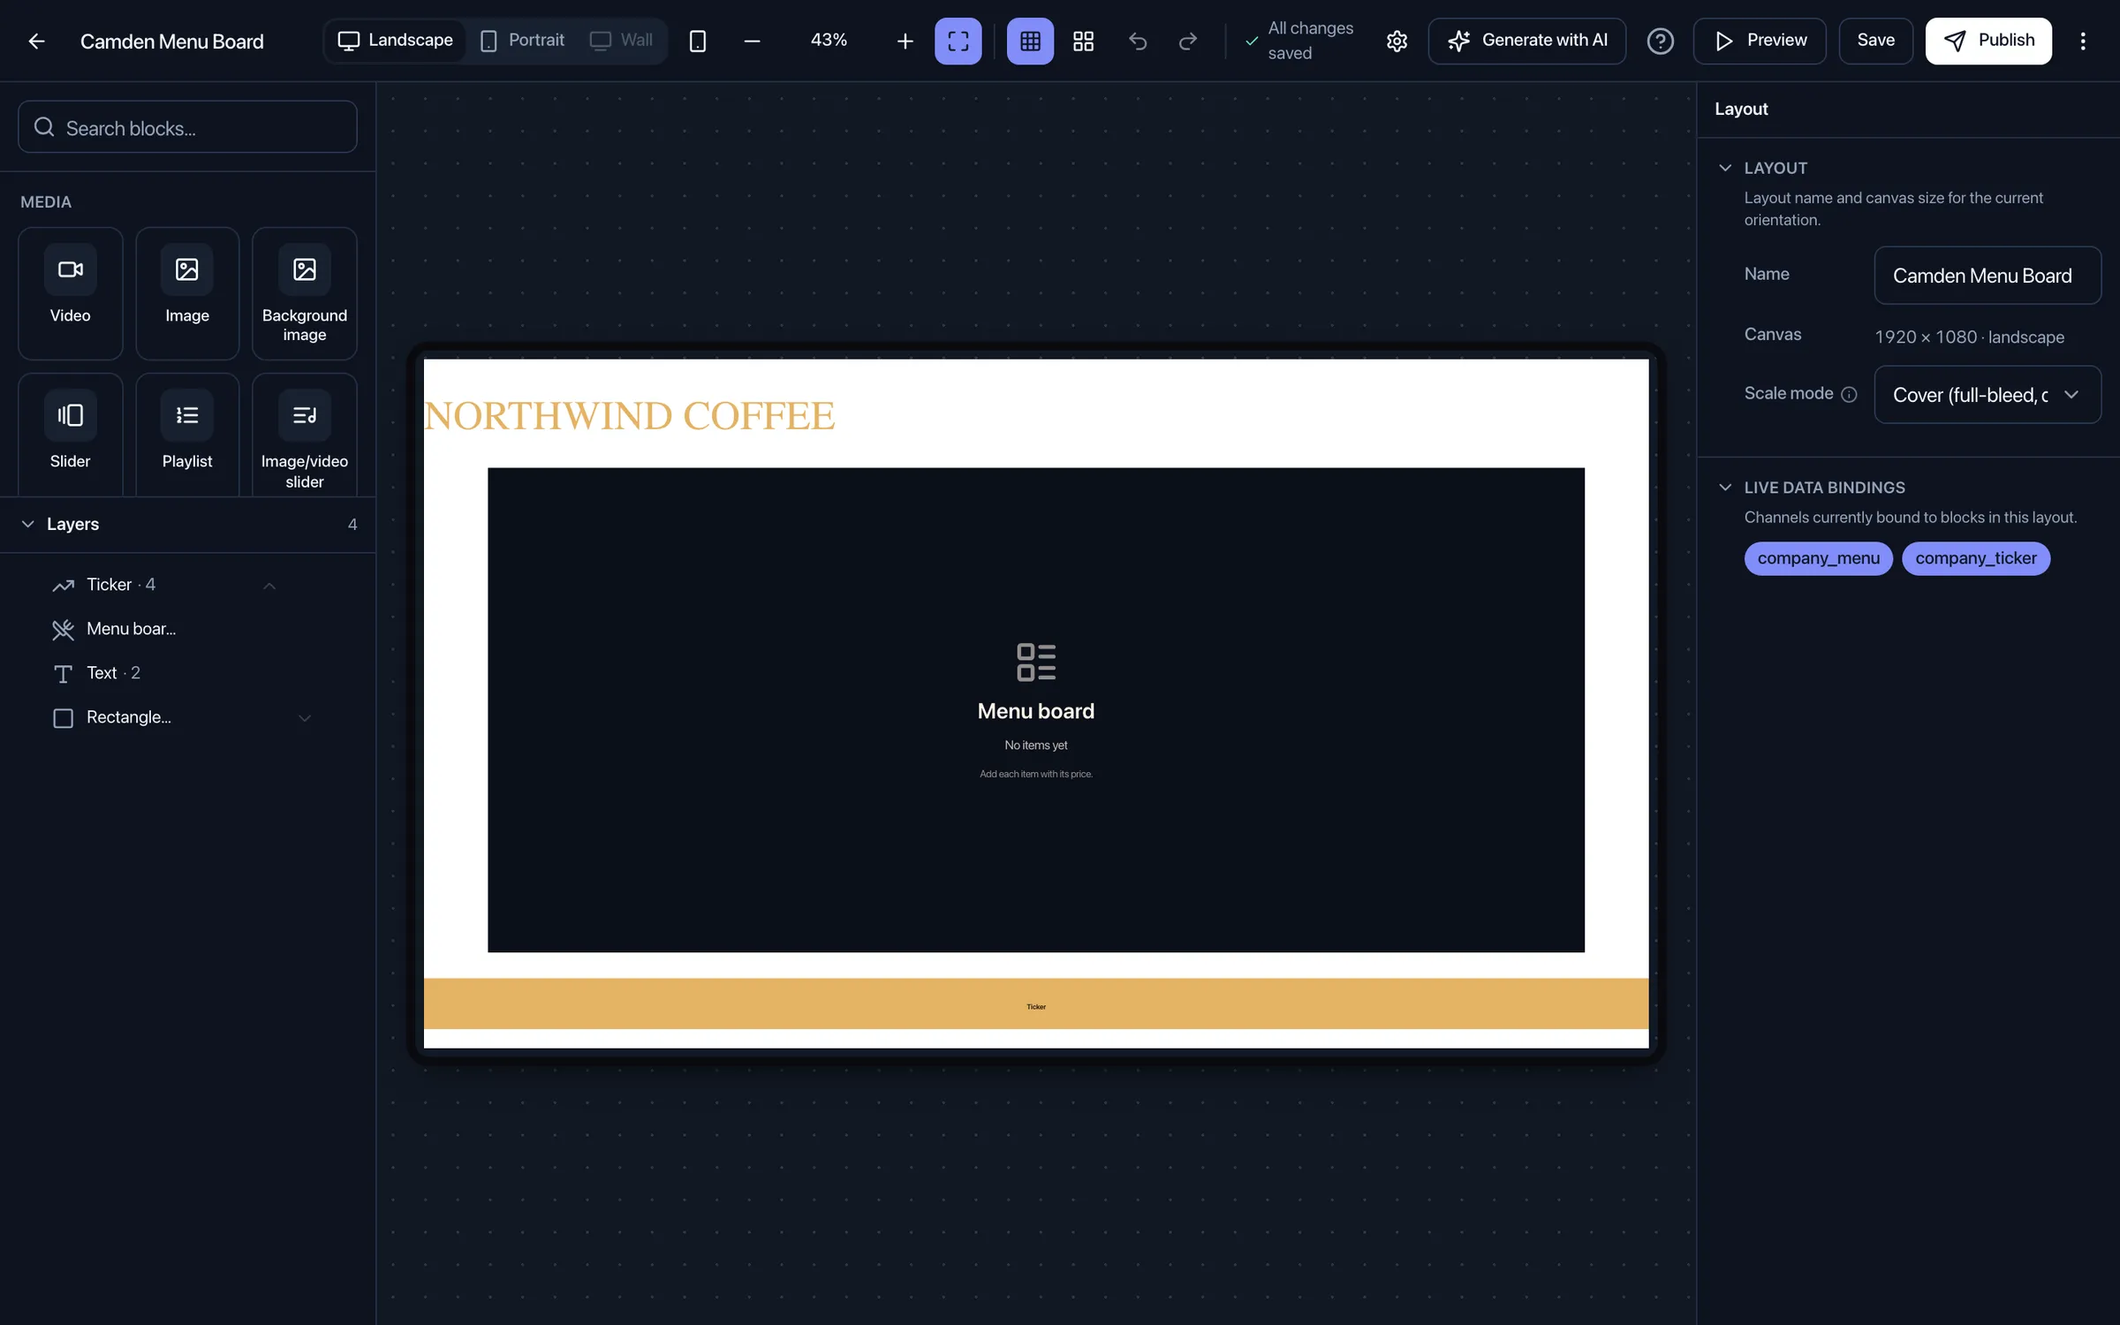Save the layout

tap(1876, 41)
